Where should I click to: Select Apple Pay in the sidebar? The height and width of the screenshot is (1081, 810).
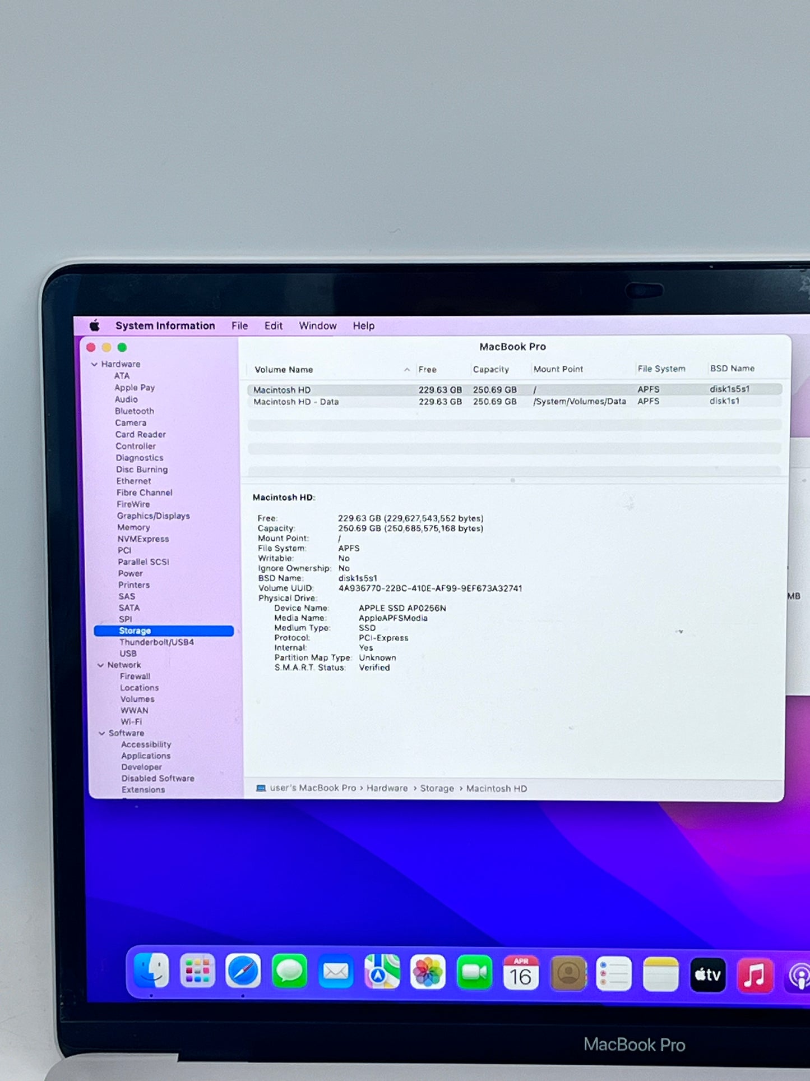135,388
